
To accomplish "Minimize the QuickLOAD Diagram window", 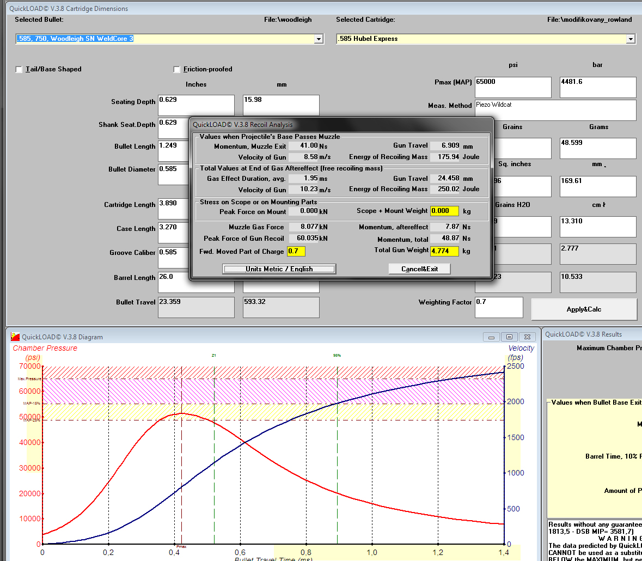I will [491, 337].
